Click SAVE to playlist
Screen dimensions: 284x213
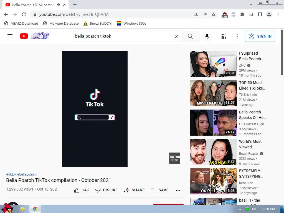point(159,190)
